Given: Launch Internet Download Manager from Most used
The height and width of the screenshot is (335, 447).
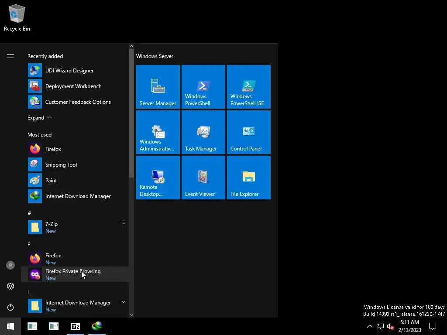Looking at the screenshot, I should [x=75, y=196].
